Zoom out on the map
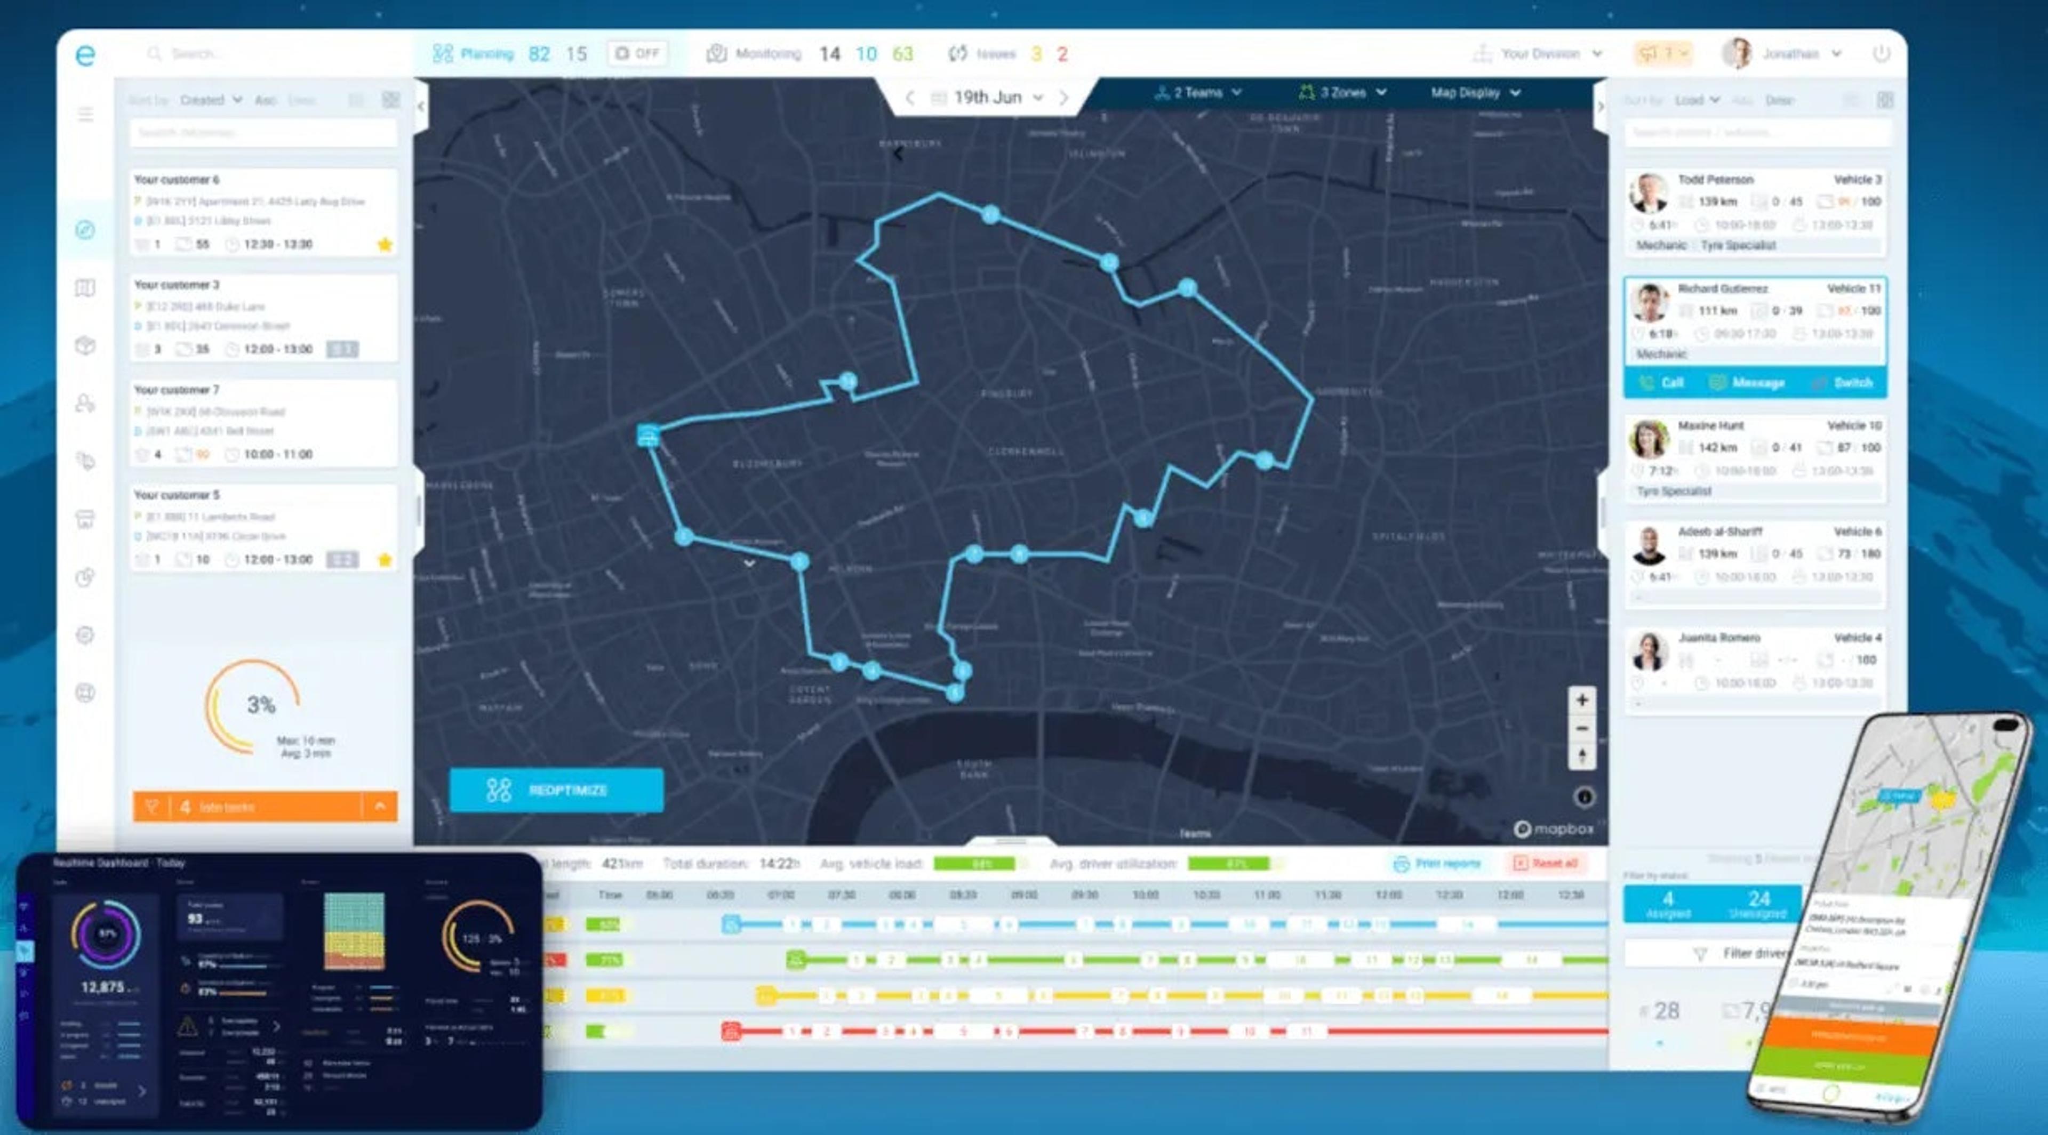 (1582, 728)
